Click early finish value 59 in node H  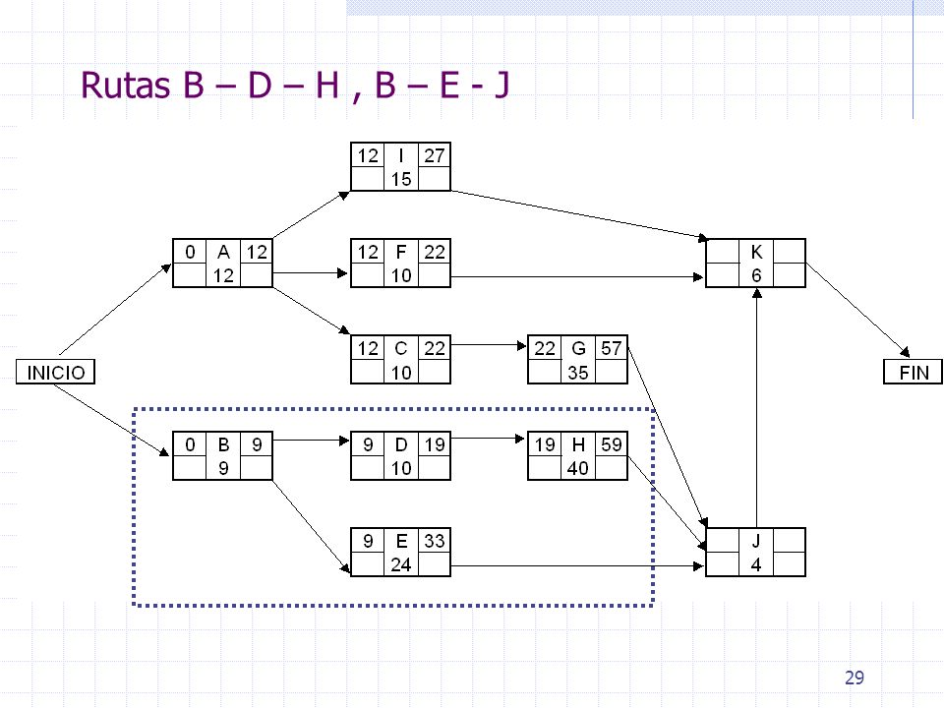[x=611, y=444]
